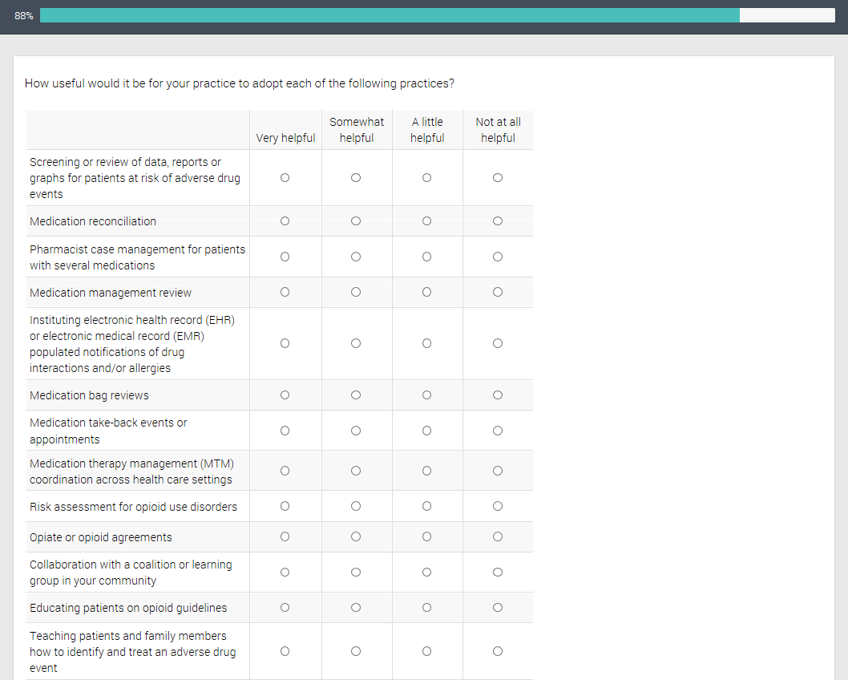Select Somewhat helpful for Opiate or opioid agreements

pyautogui.click(x=356, y=536)
